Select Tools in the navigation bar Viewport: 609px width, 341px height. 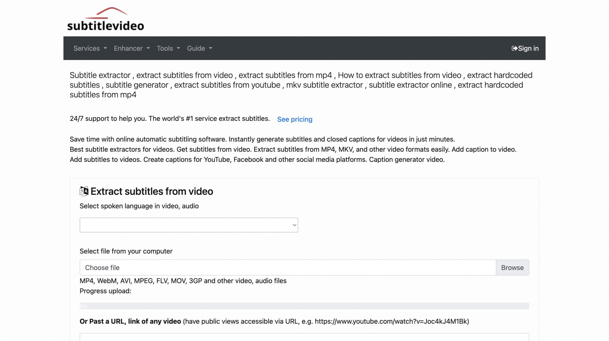tap(165, 48)
